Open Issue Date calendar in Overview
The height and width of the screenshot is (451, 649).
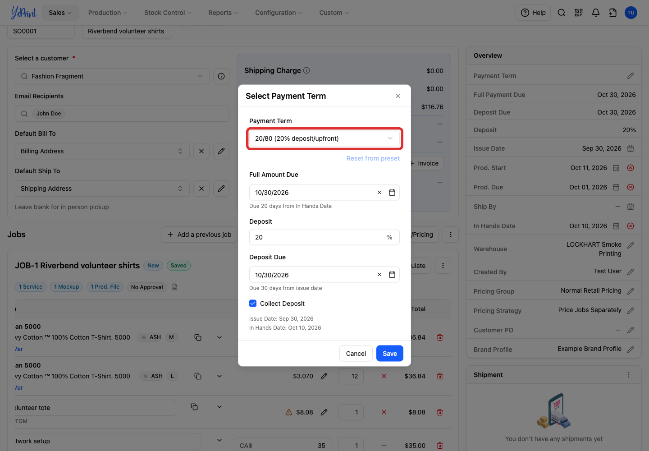click(x=631, y=148)
